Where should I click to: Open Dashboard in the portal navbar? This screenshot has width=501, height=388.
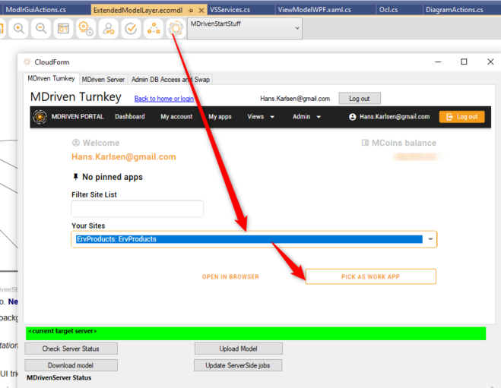tap(130, 117)
